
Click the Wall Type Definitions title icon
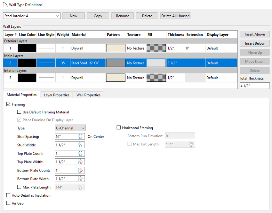[5, 5]
